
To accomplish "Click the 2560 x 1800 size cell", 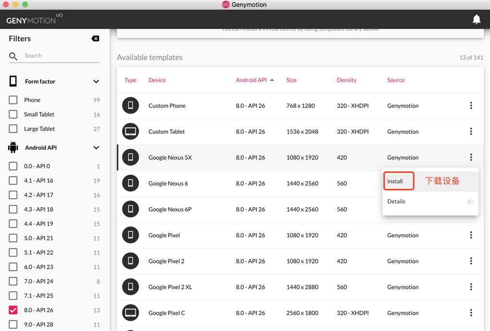I will coord(302,313).
